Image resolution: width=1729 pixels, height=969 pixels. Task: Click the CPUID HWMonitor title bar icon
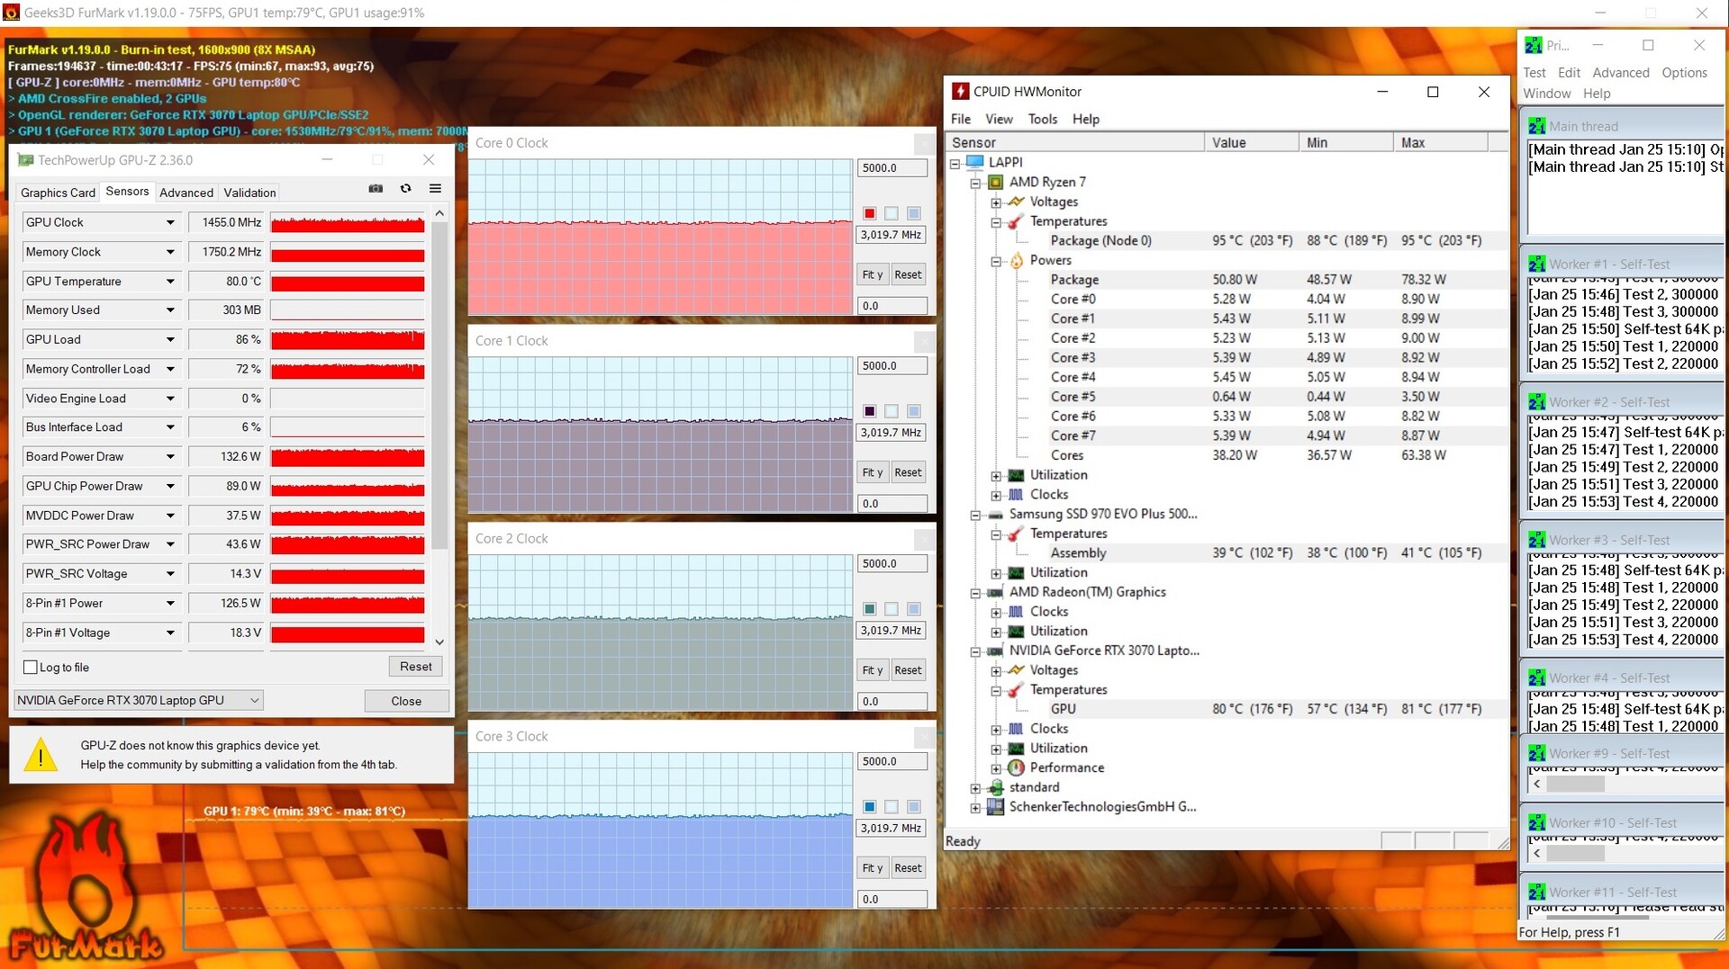tap(961, 92)
